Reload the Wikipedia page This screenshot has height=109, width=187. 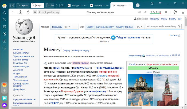click(x=28, y=12)
